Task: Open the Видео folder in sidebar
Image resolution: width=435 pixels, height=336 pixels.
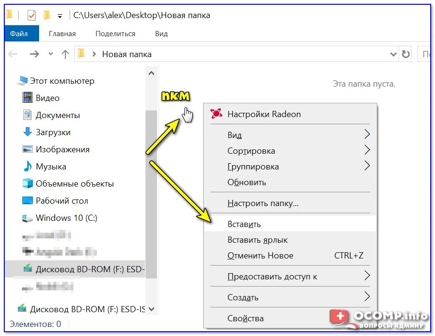Action: [47, 98]
